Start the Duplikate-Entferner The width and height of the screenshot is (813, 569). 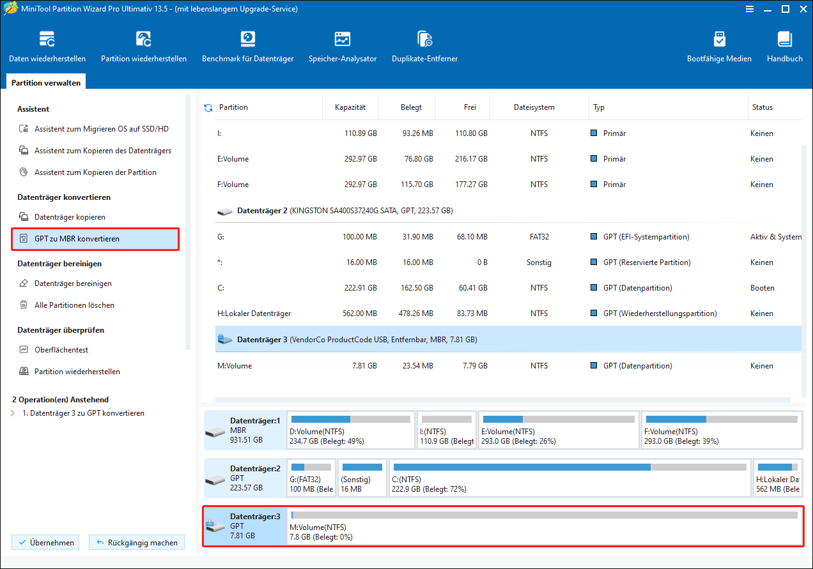click(424, 45)
